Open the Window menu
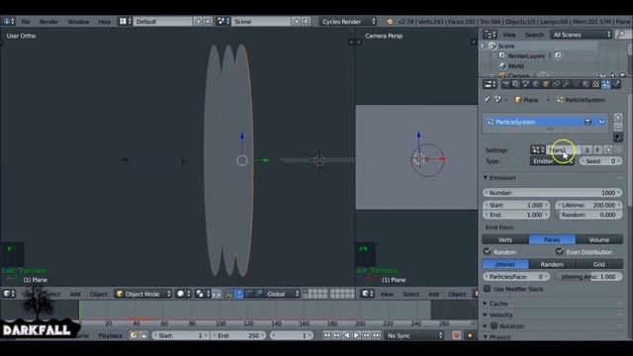Image resolution: width=633 pixels, height=356 pixels. pos(78,22)
